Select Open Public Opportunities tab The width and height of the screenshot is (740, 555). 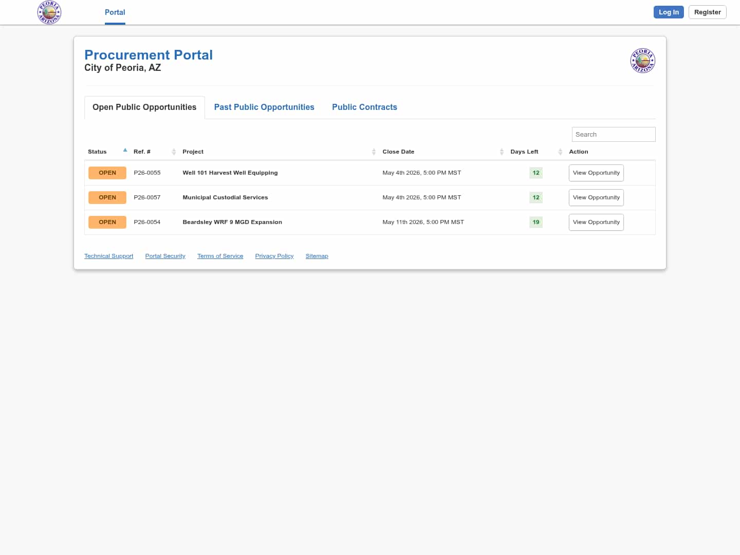tap(144, 107)
